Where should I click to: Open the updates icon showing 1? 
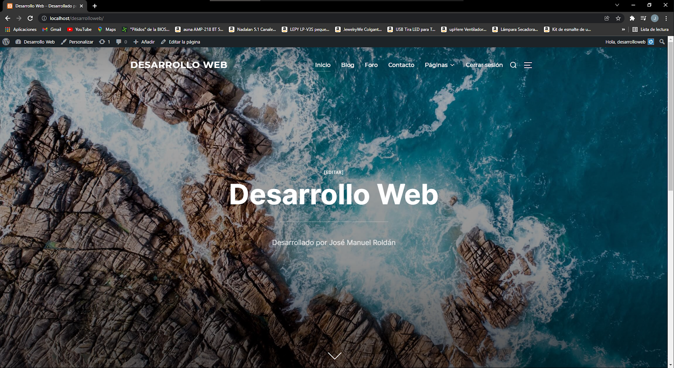pos(104,42)
